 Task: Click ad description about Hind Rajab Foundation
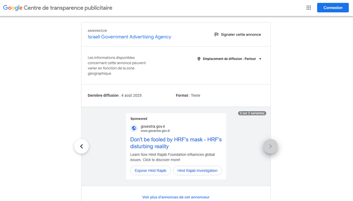pos(172,157)
